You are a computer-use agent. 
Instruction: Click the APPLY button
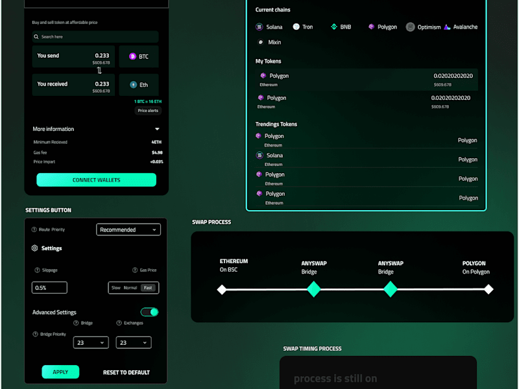tap(60, 372)
